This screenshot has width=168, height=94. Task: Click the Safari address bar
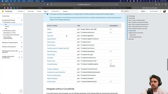tap(84, 4)
